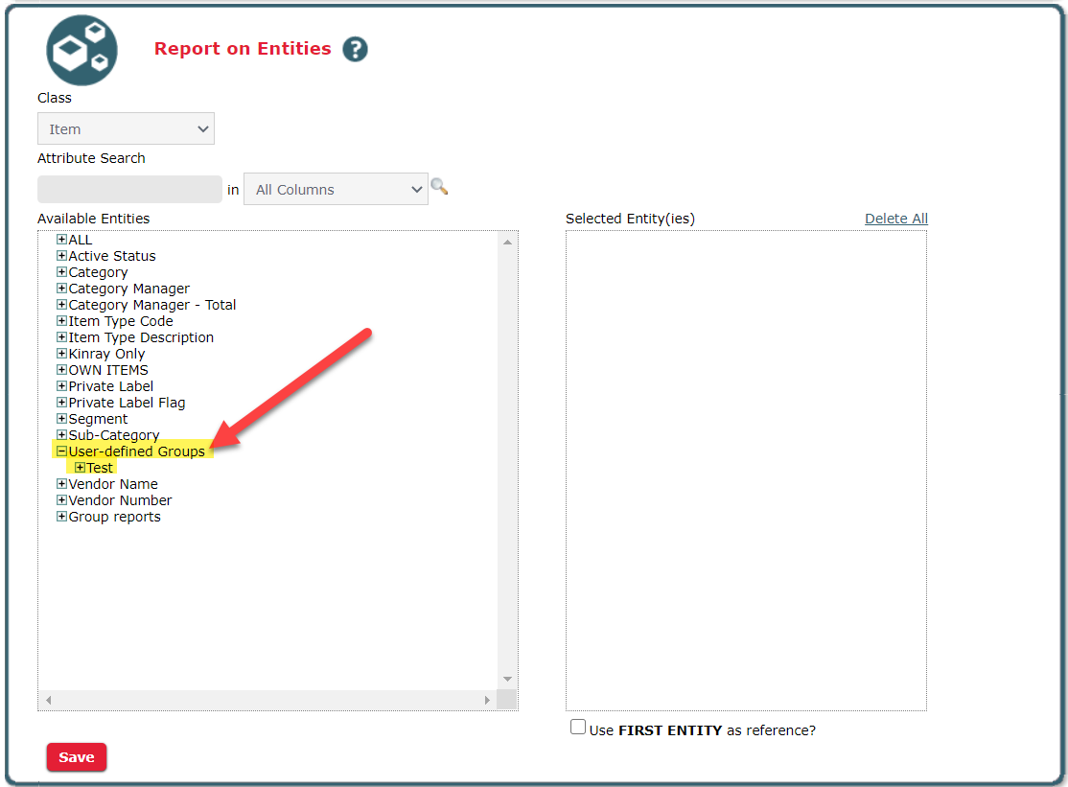1068x787 pixels.
Task: Click the entities cubes logo icon
Action: click(x=81, y=50)
